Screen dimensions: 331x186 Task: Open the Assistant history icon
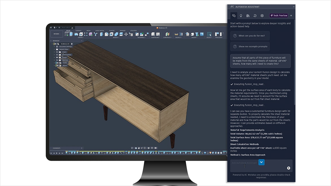point(255,15)
